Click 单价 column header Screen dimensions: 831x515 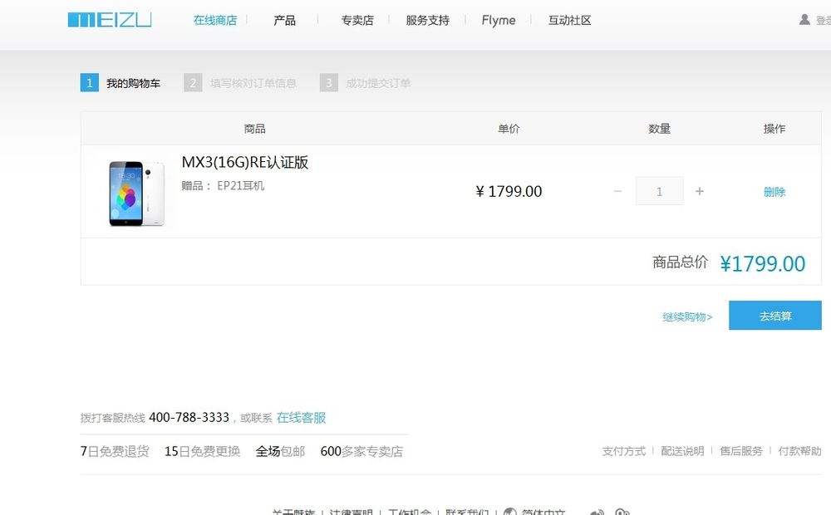(509, 129)
